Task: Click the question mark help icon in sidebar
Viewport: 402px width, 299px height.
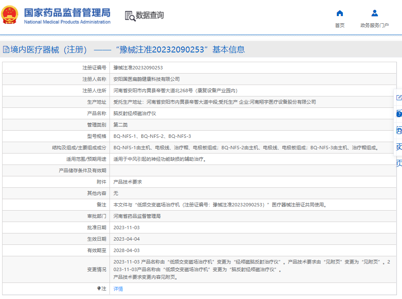Action: click(399, 114)
